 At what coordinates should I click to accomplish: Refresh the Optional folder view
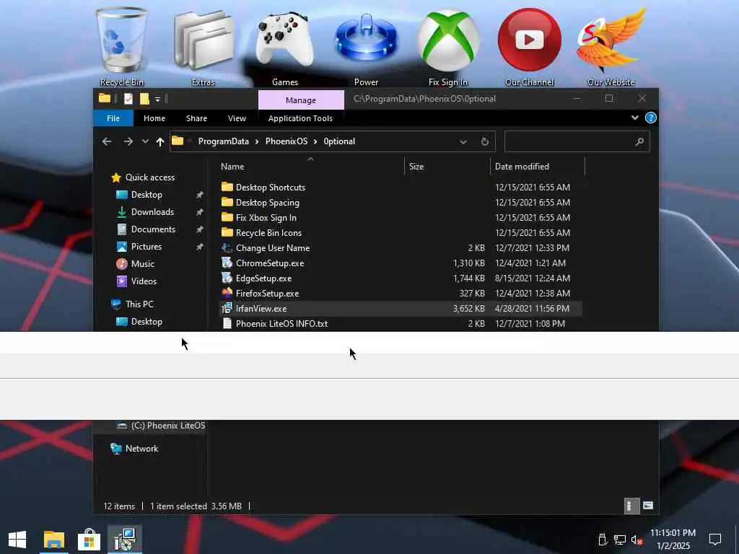coord(484,141)
